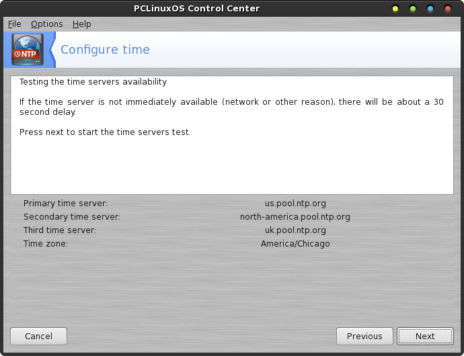Open the File menu

click(15, 24)
